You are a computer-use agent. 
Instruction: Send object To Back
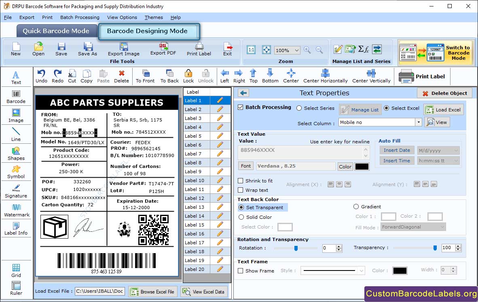coord(169,76)
